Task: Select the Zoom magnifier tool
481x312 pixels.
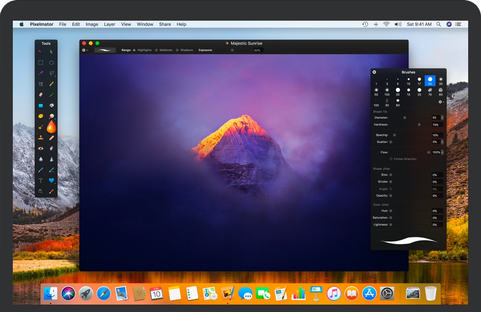Action: click(40, 191)
